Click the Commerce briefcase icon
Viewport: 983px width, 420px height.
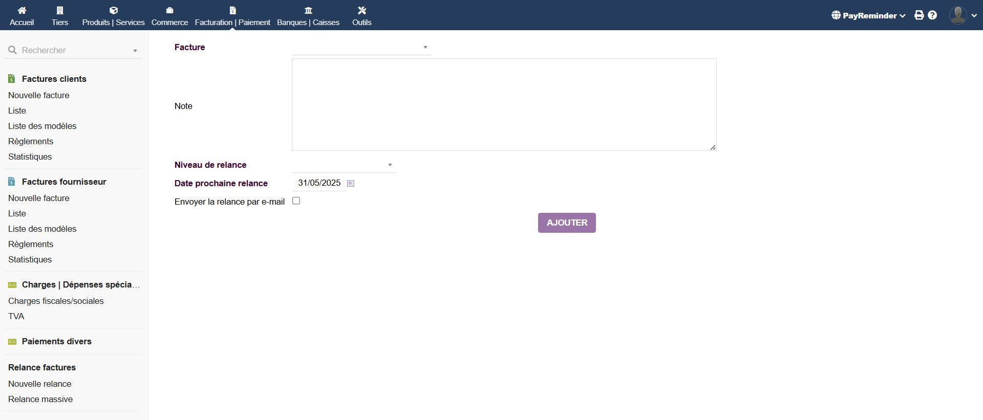point(169,10)
